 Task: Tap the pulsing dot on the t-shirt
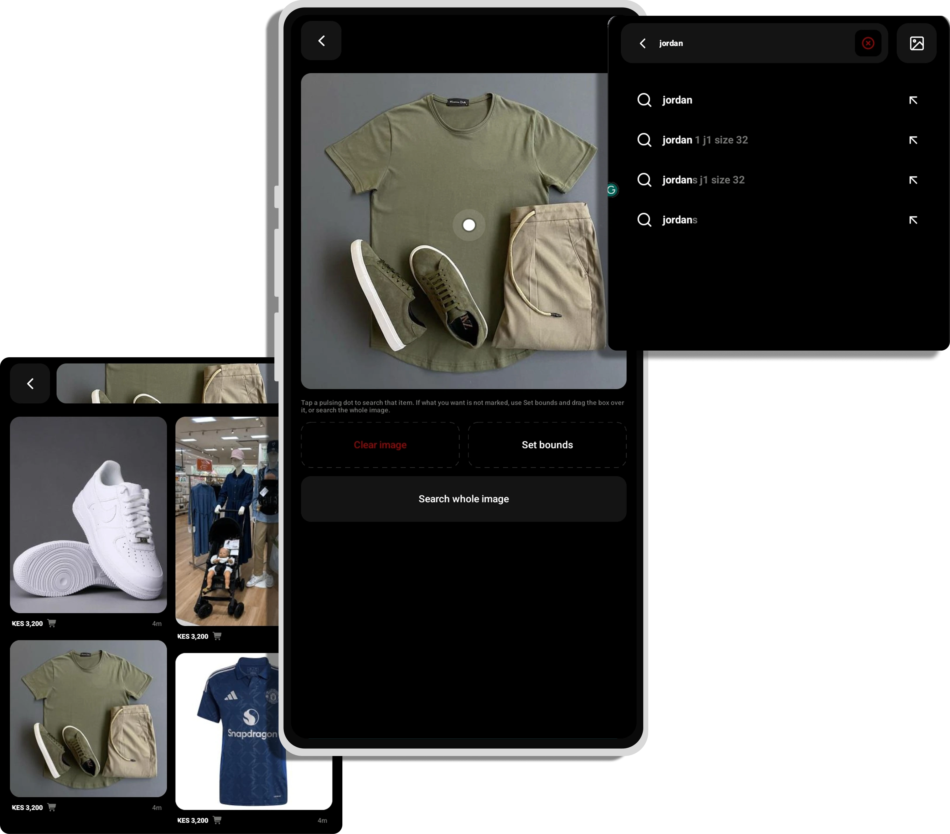[469, 225]
